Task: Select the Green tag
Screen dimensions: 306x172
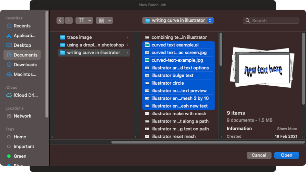Action: point(22,156)
